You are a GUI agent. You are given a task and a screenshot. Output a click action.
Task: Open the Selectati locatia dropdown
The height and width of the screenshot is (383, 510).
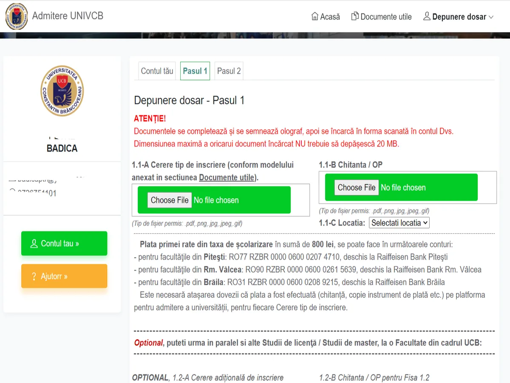click(x=399, y=223)
